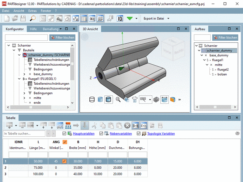Open the Extras menu

32,11
